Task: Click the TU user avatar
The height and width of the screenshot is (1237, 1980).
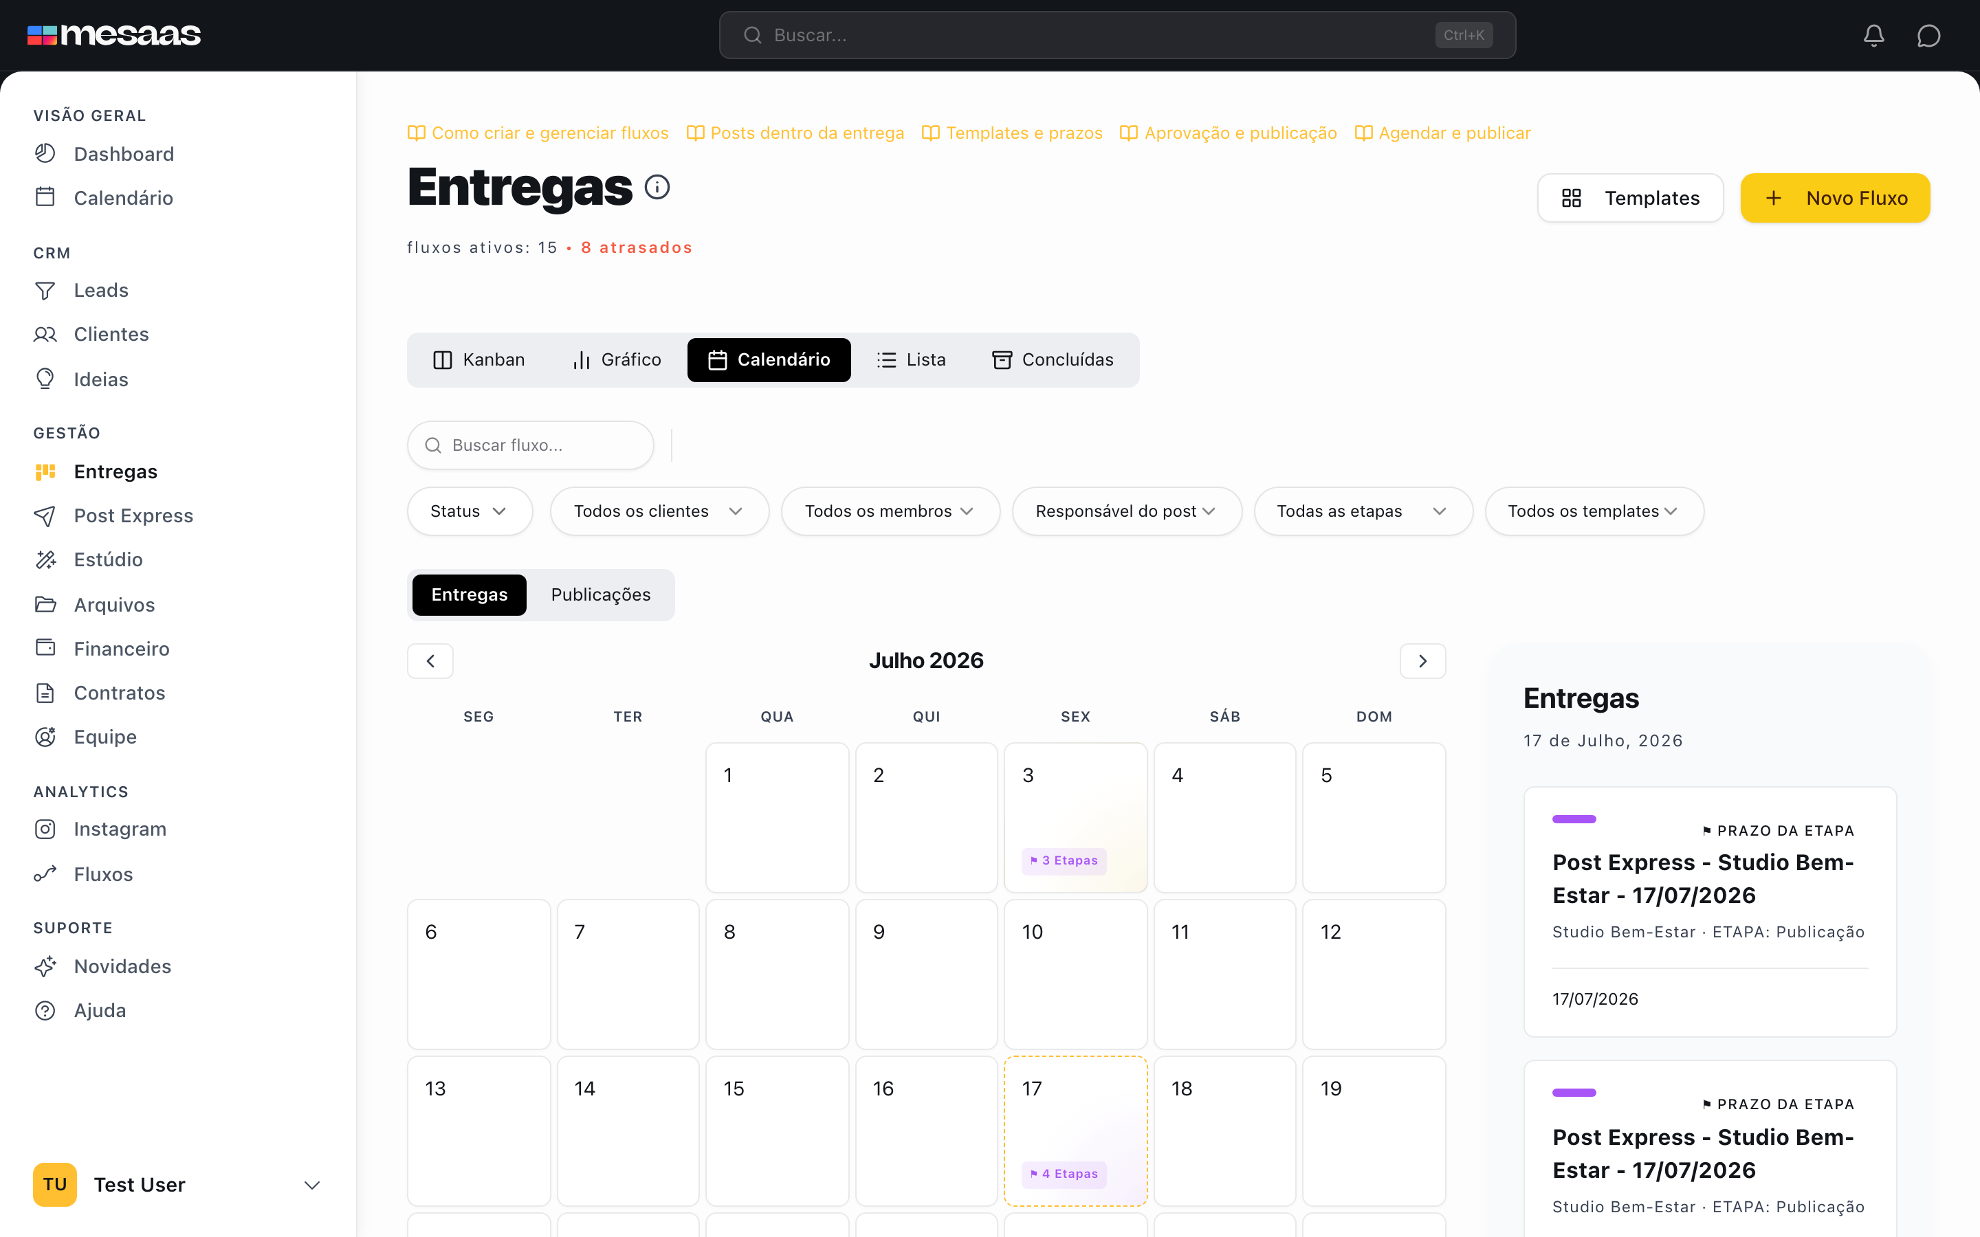Action: click(55, 1185)
